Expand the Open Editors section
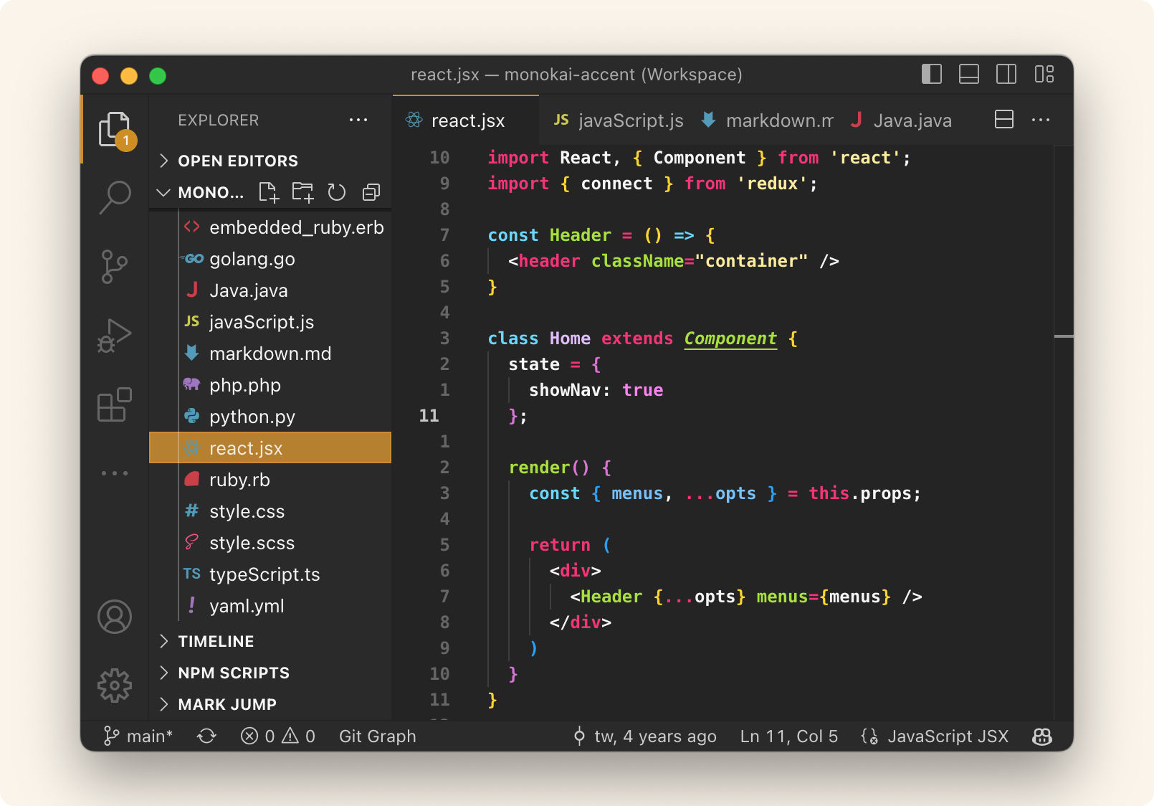1154x806 pixels. pyautogui.click(x=270, y=161)
